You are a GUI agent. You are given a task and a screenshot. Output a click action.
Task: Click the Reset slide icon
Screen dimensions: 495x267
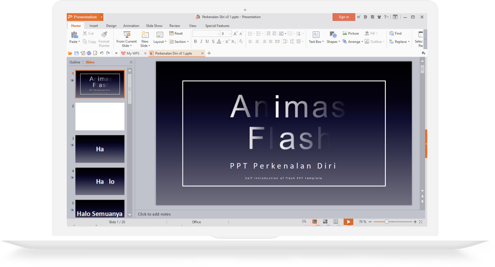pos(171,33)
